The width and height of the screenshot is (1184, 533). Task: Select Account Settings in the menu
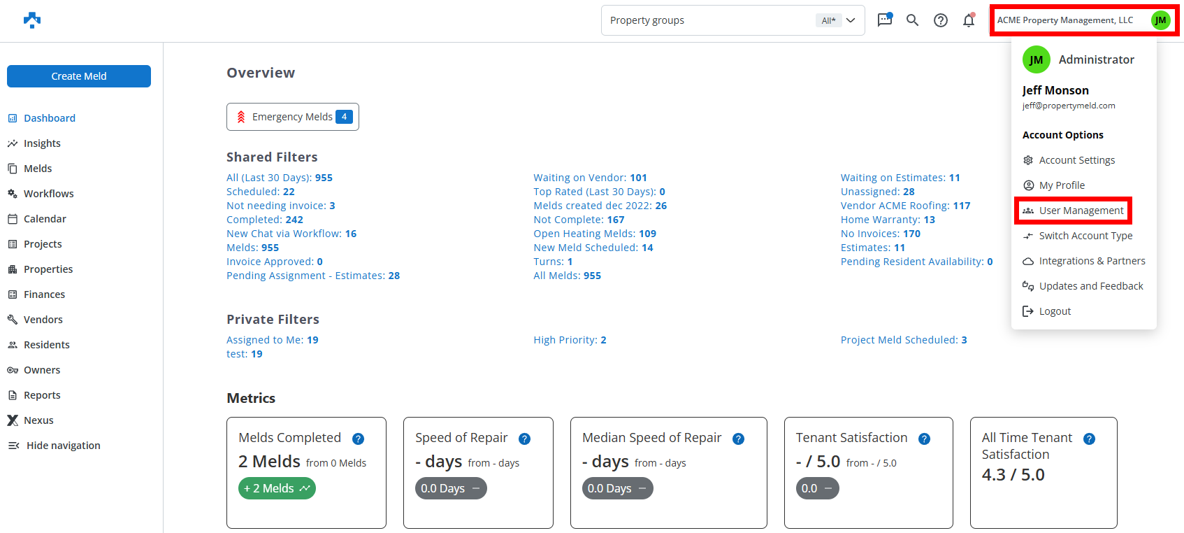point(1076,160)
